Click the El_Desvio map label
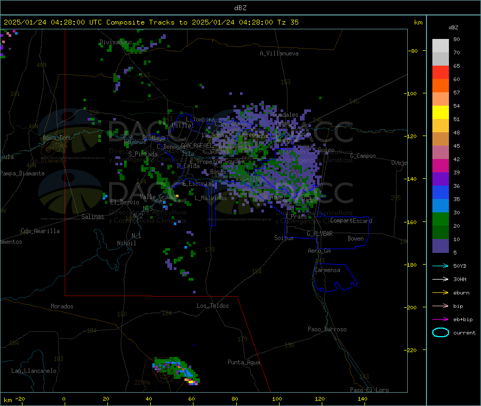This screenshot has height=406, width=481. point(125,202)
